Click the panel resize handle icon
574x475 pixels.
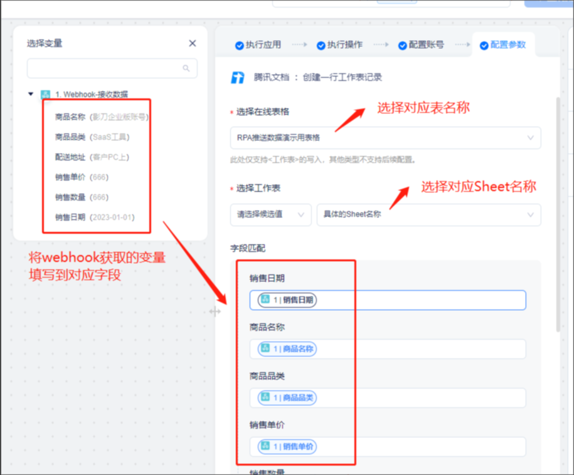pyautogui.click(x=215, y=311)
